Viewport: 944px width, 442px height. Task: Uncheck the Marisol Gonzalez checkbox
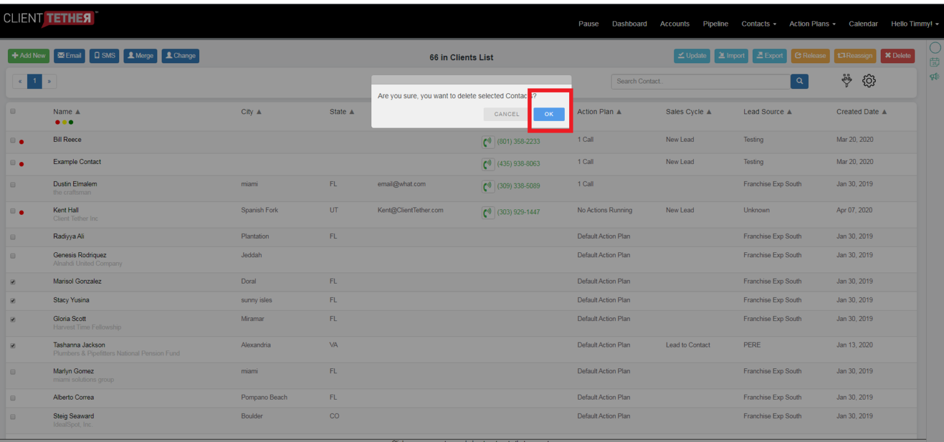pyautogui.click(x=12, y=282)
